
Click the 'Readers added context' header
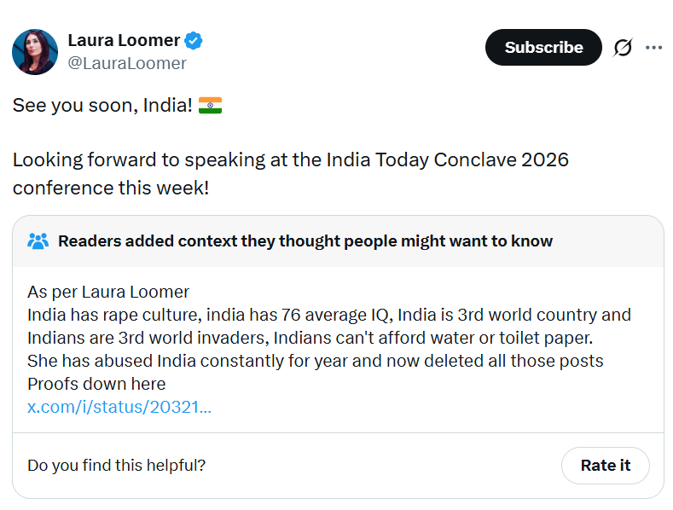click(x=305, y=241)
